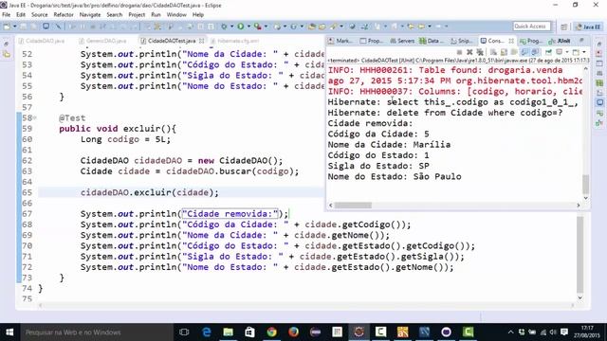
Task: Open the CidadeDAO.java editor tab
Action: (x=42, y=41)
